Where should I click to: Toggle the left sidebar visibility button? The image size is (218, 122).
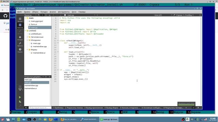(26, 108)
